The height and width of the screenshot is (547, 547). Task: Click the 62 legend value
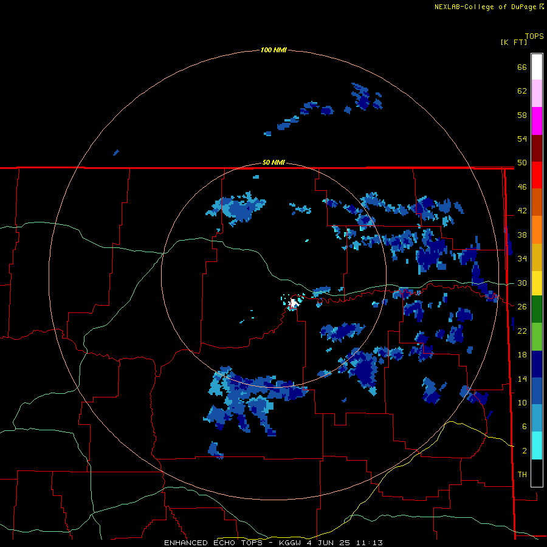(522, 91)
